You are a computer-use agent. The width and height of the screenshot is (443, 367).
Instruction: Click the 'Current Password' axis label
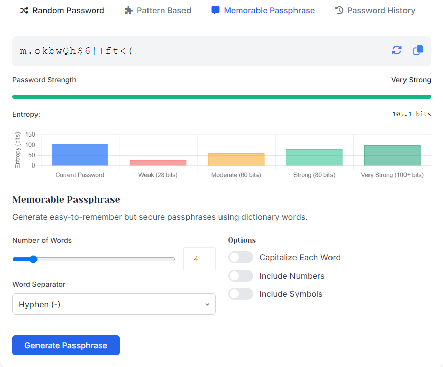coord(80,175)
